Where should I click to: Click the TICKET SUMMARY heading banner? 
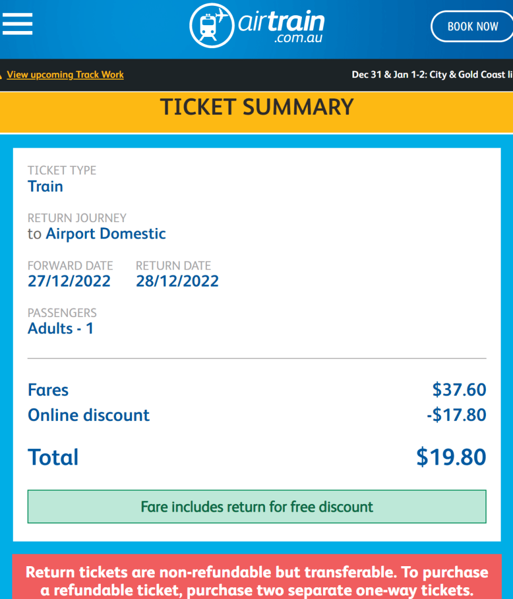point(257,107)
